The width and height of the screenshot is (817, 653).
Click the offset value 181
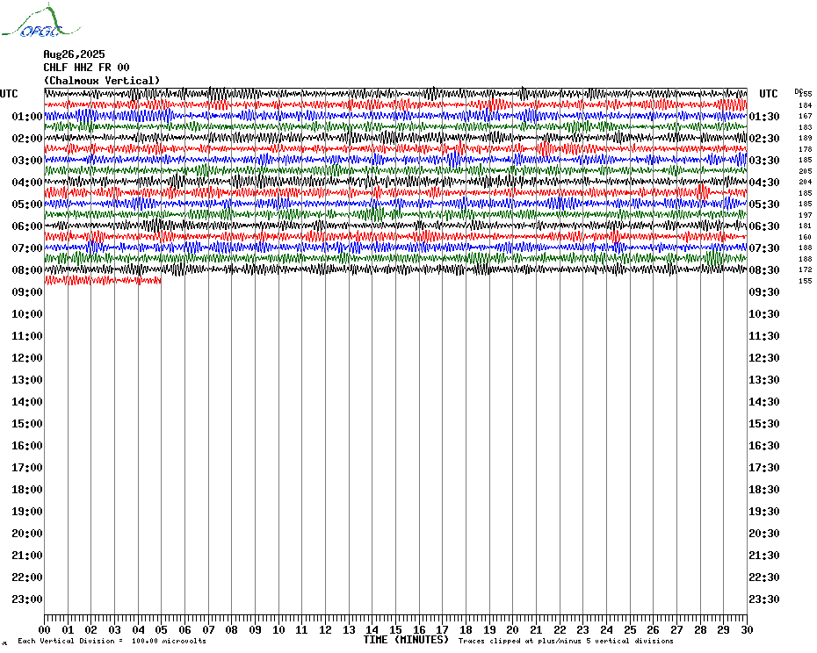(805, 226)
